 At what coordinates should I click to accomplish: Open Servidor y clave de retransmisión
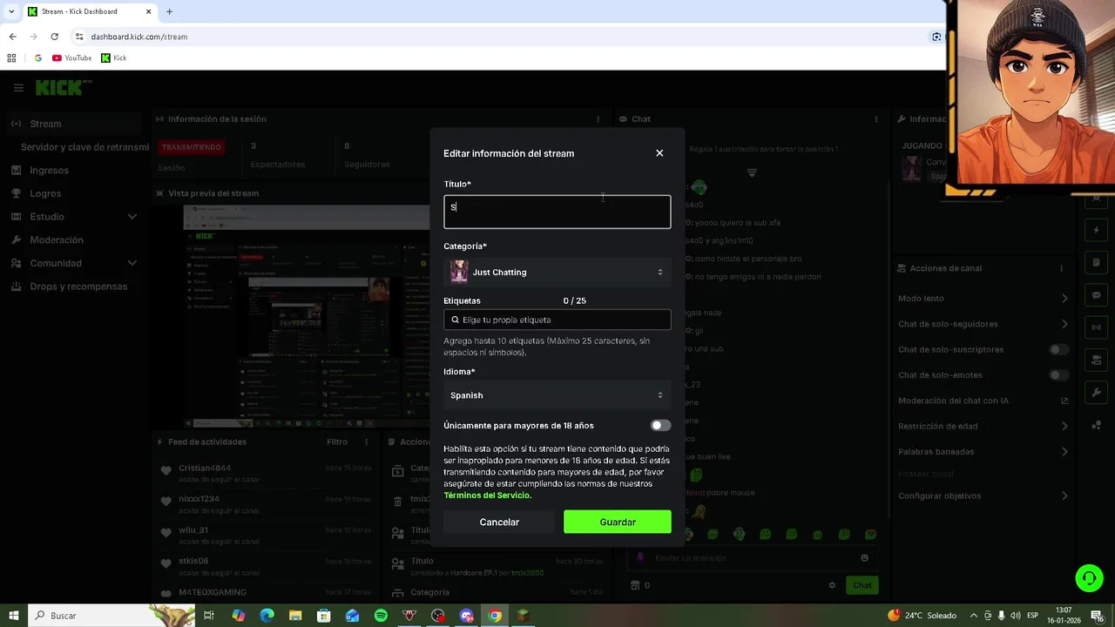point(84,147)
